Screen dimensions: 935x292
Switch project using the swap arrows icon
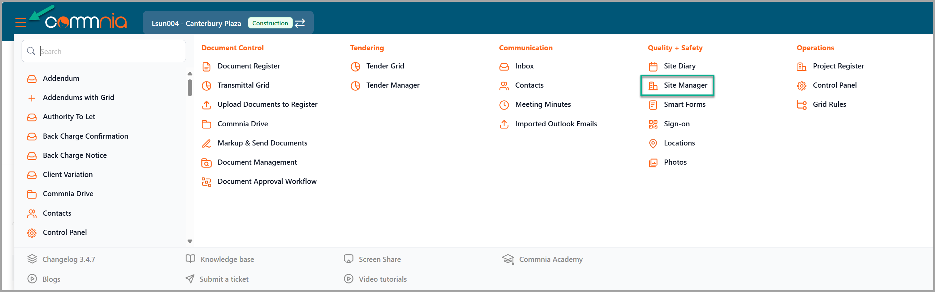point(300,23)
